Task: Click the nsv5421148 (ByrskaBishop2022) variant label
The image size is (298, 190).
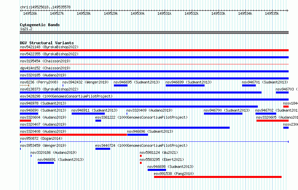Action: pos(49,47)
